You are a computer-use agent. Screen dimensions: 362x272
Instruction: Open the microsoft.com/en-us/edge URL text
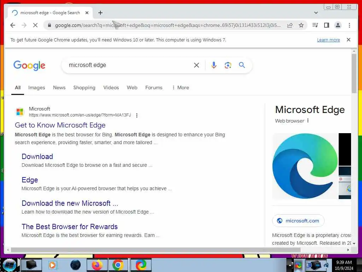click(80, 115)
